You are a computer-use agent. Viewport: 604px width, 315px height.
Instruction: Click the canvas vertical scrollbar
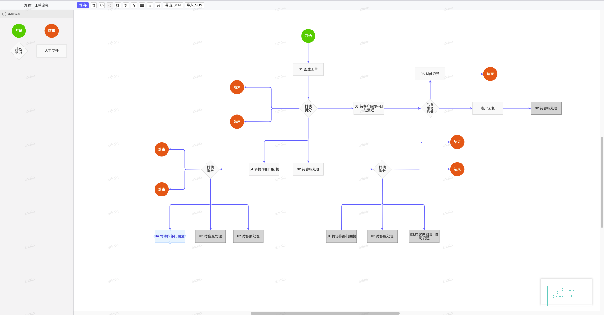[602, 182]
